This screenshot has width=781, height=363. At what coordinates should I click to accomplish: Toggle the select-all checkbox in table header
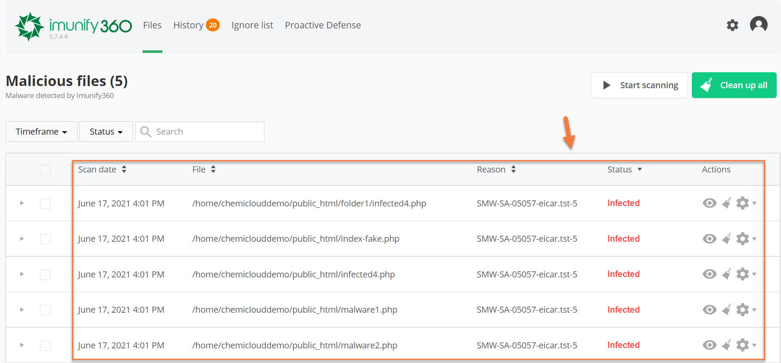pos(45,170)
